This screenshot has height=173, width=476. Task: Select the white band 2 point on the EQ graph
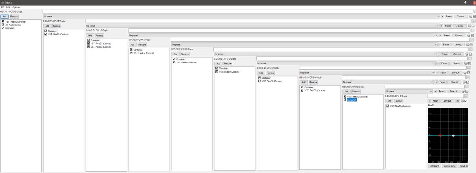(x=453, y=136)
